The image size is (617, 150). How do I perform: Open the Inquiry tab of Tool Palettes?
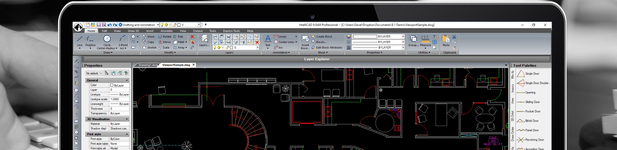512,88
